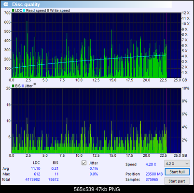Toggle the Jitter checkbox
The width and height of the screenshot is (194, 193).
click(x=84, y=163)
